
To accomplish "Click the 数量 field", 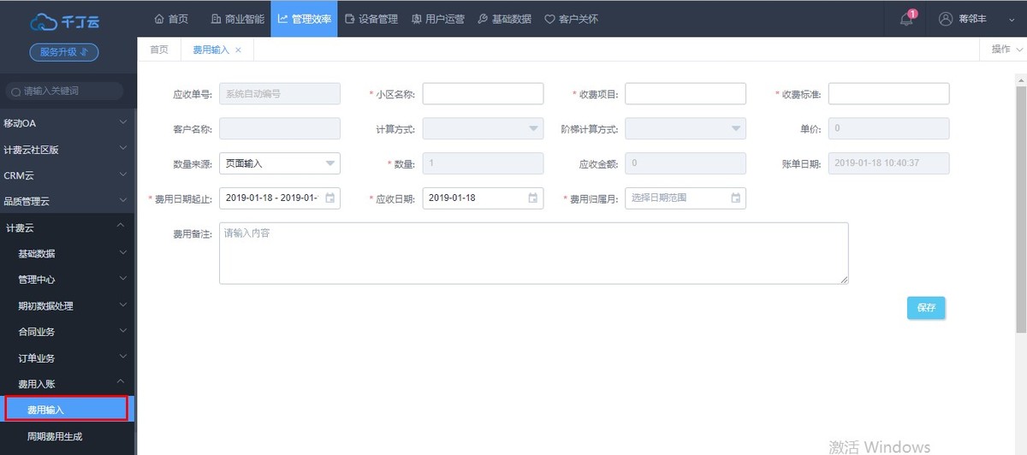I will (x=483, y=163).
